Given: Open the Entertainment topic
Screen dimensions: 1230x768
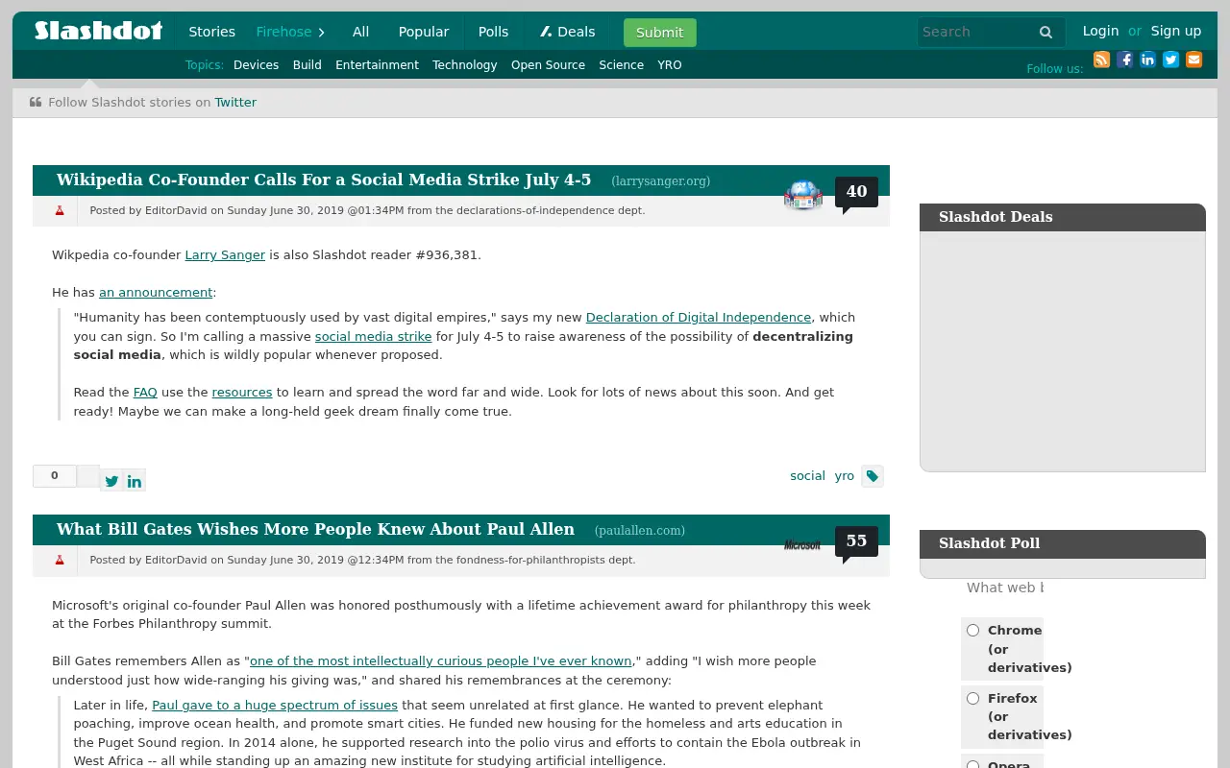Looking at the screenshot, I should pyautogui.click(x=377, y=65).
